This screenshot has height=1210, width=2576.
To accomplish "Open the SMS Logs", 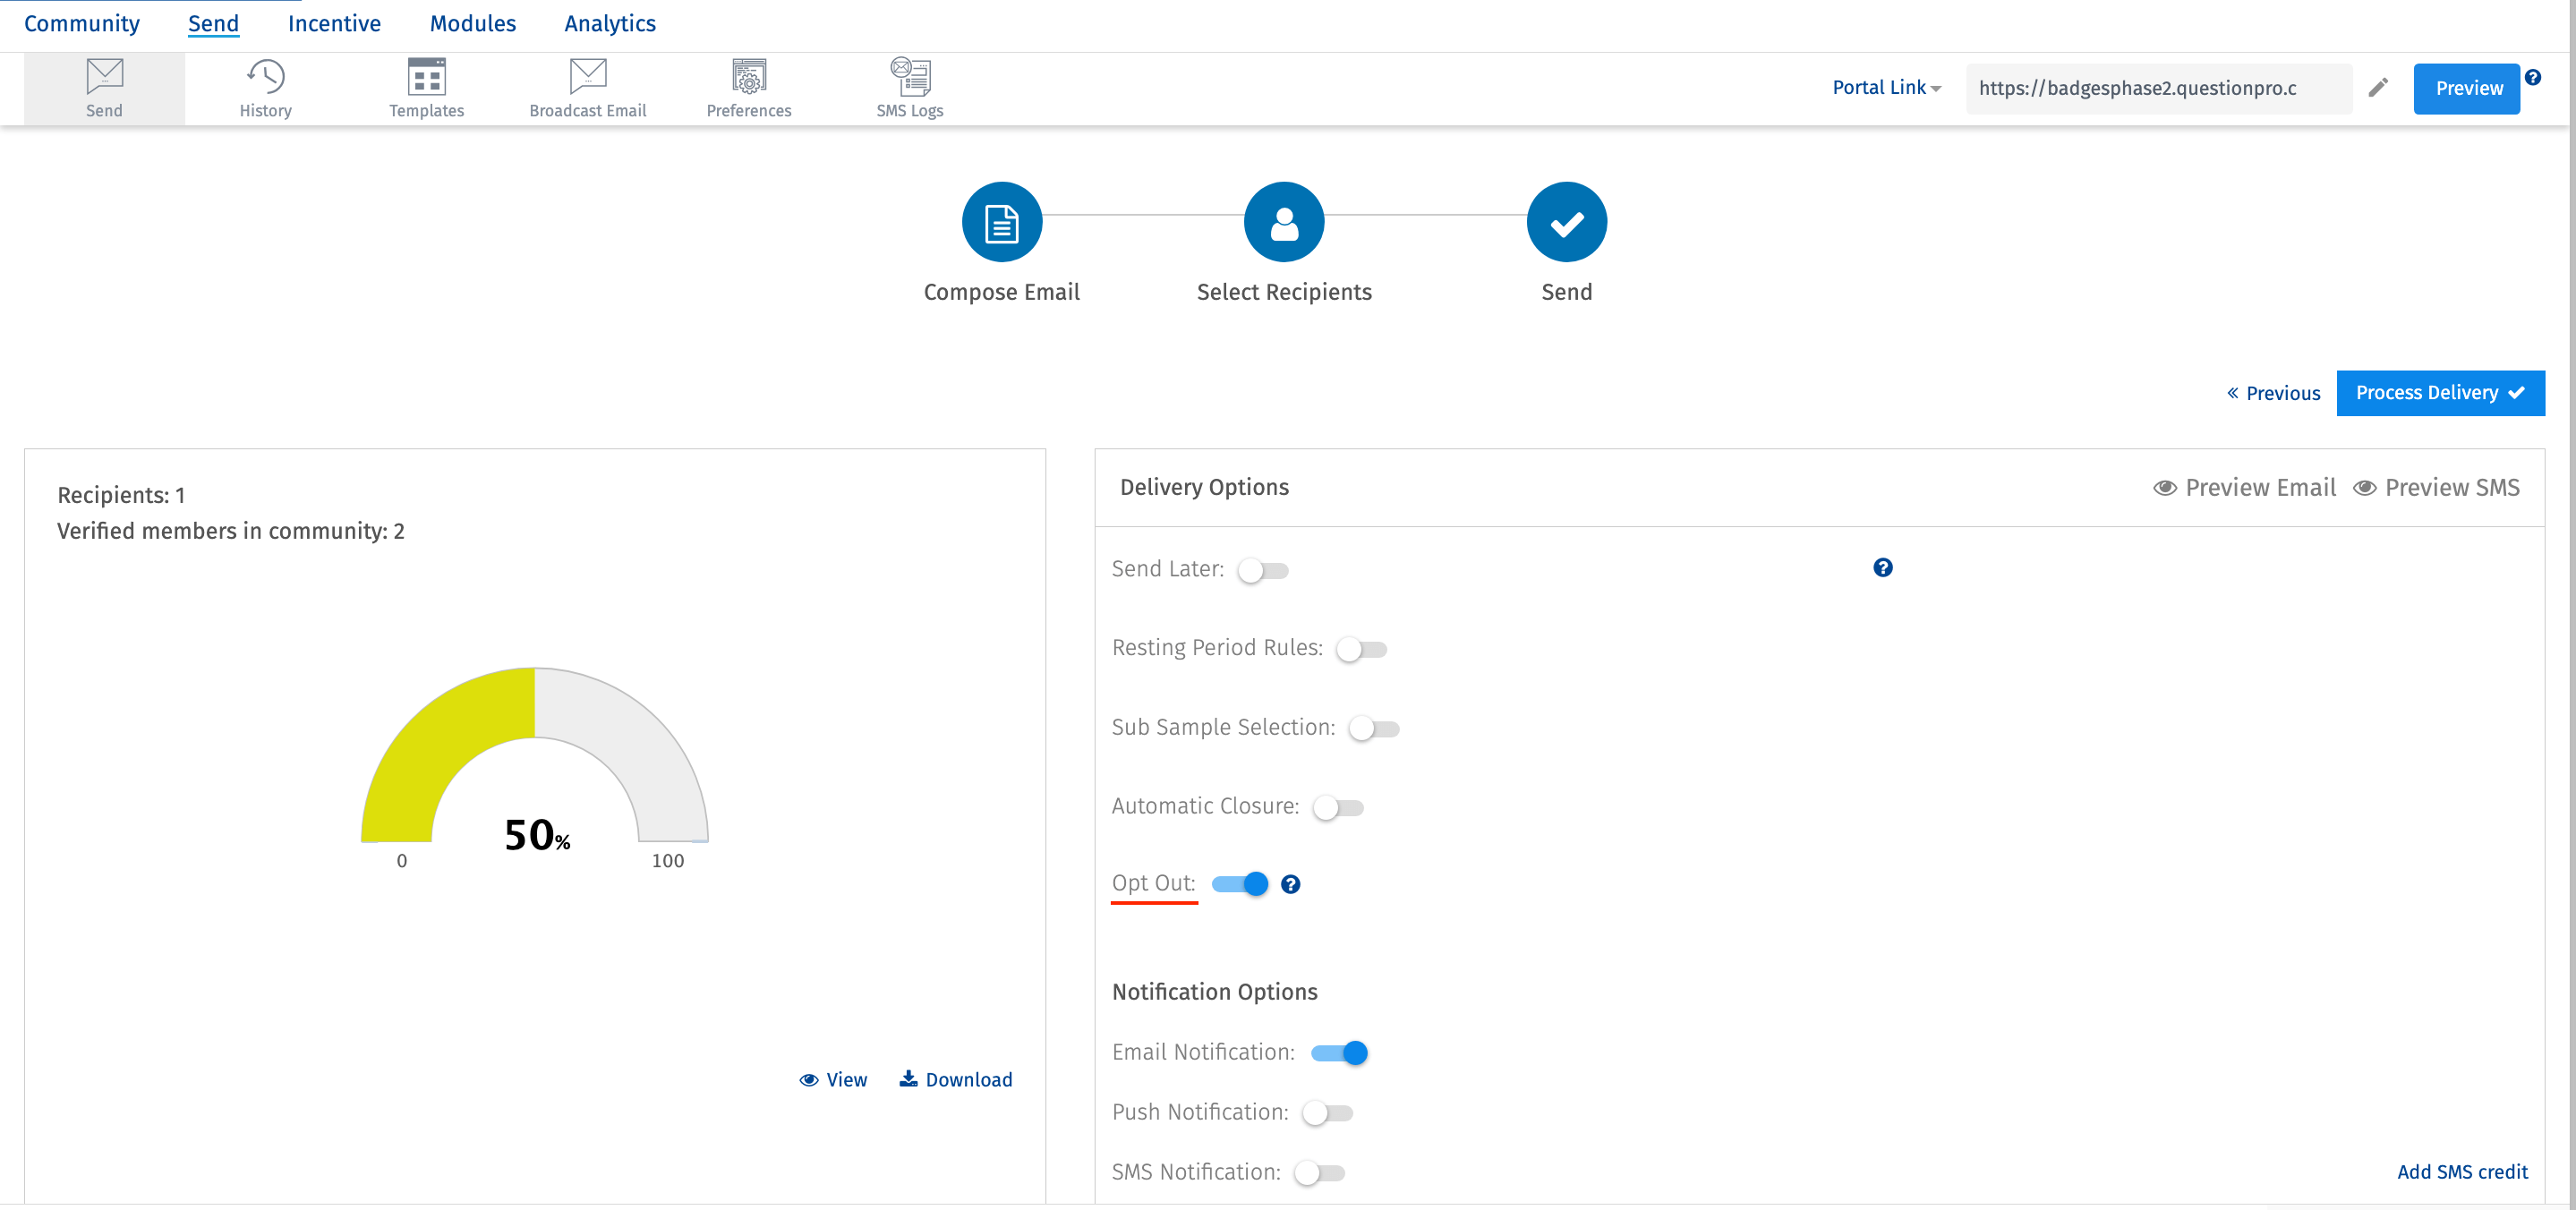I will tap(908, 87).
